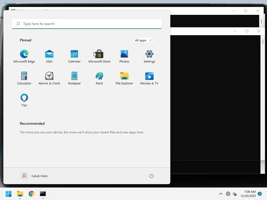Show hidden system tray icons
This screenshot has height=200, width=267.
point(221,194)
